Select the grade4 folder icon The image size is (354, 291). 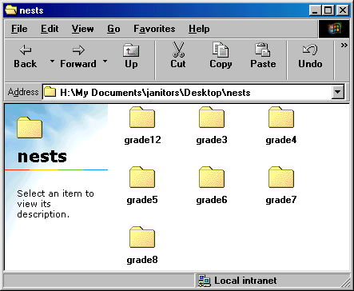[x=281, y=117]
